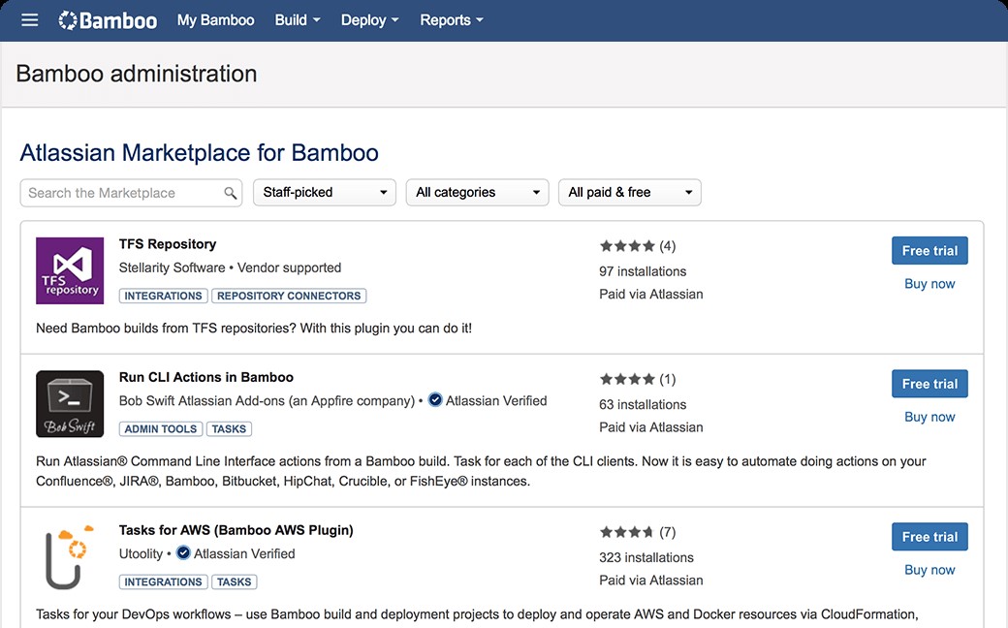Click the Search the Marketplace field
The height and width of the screenshot is (628, 1008).
coord(131,193)
